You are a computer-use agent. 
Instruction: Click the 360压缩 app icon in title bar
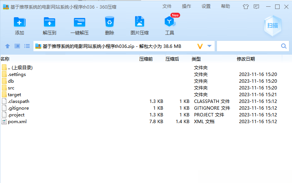[x=6, y=7]
